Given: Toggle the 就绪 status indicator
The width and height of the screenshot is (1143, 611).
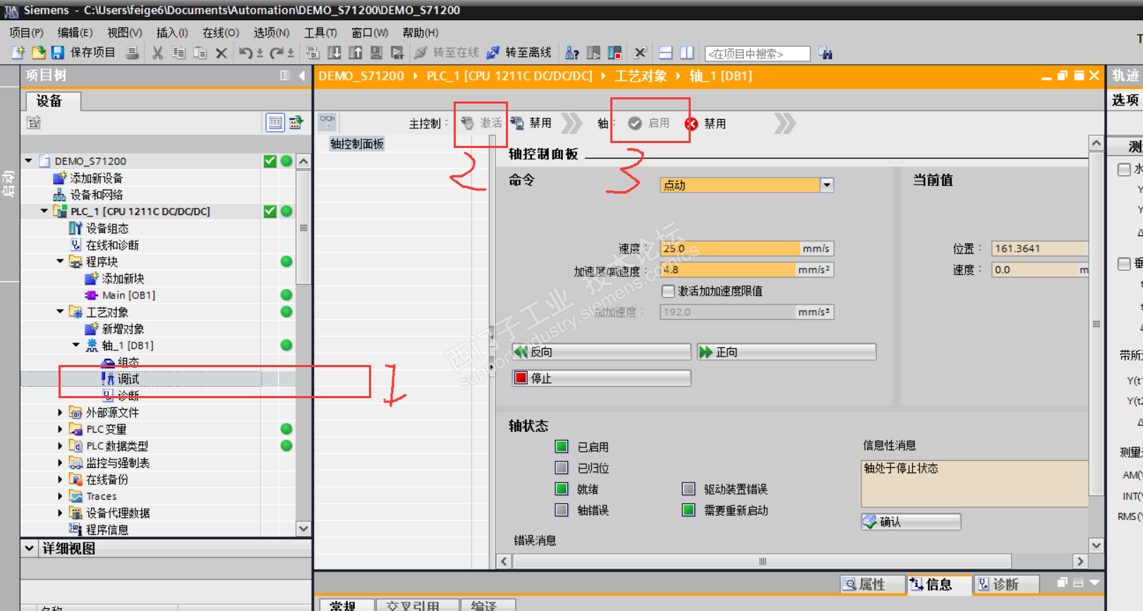Looking at the screenshot, I should [562, 488].
